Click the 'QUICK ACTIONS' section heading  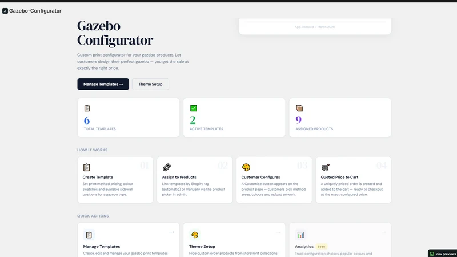[x=93, y=216]
